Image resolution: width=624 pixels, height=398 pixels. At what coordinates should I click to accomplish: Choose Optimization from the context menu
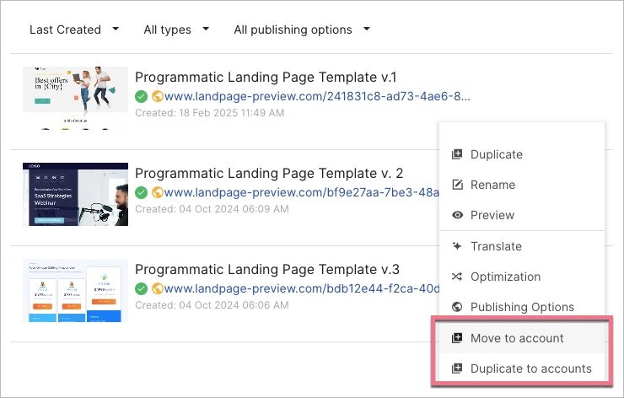[x=522, y=277]
